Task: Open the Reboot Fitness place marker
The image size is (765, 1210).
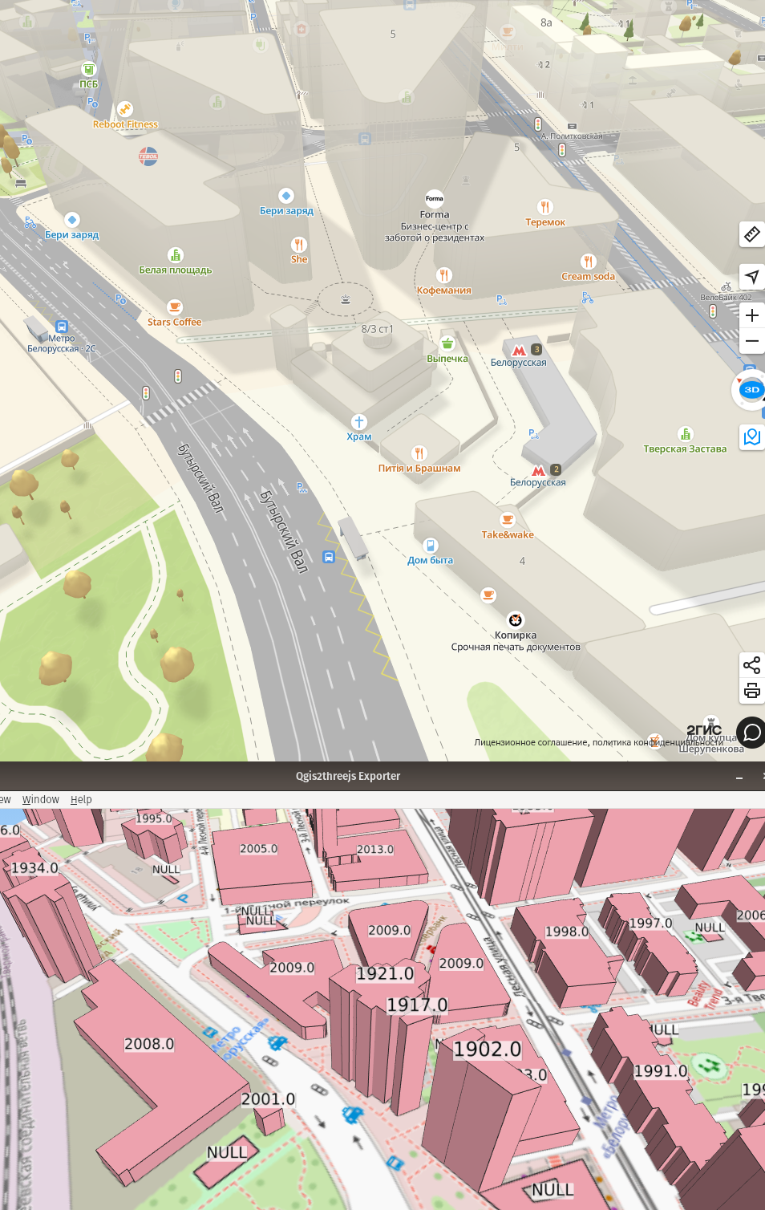Action: pyautogui.click(x=124, y=108)
